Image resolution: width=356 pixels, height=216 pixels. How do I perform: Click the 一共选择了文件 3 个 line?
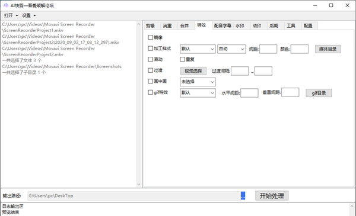point(22,60)
